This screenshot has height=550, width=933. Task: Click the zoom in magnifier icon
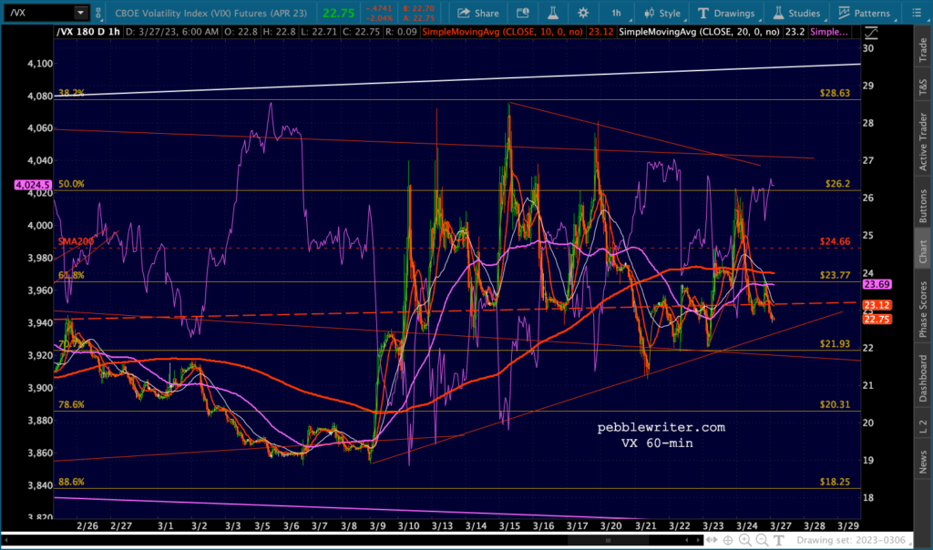point(745,541)
